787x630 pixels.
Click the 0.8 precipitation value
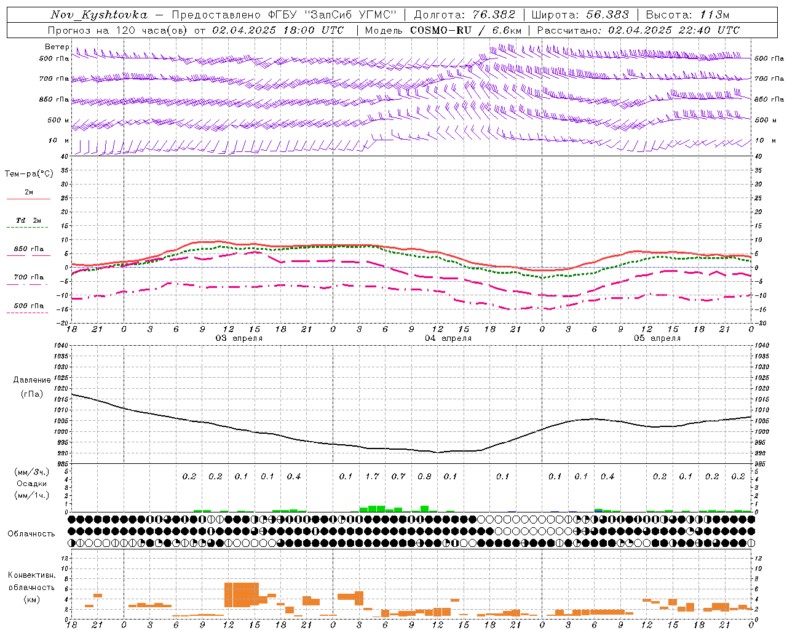pyautogui.click(x=424, y=477)
